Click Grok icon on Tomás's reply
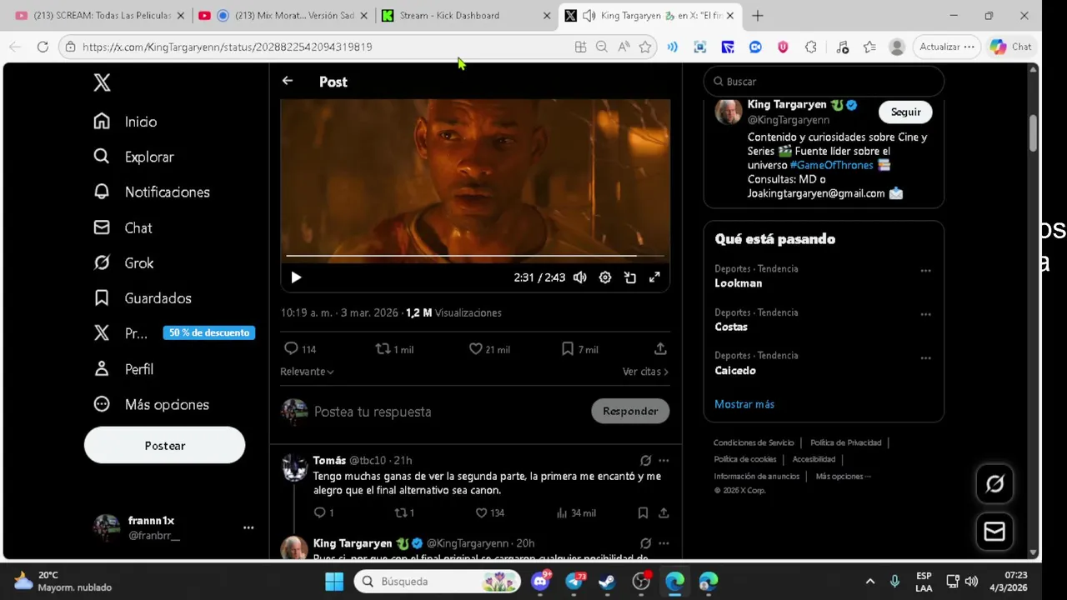Image resolution: width=1067 pixels, height=600 pixels. 645,460
